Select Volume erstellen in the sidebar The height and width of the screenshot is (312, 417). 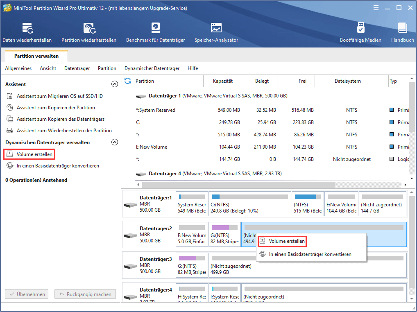point(29,154)
